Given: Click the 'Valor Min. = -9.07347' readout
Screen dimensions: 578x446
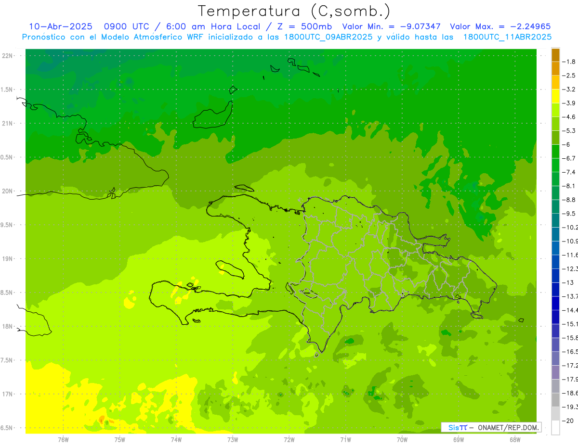Looking at the screenshot, I should point(393,26).
